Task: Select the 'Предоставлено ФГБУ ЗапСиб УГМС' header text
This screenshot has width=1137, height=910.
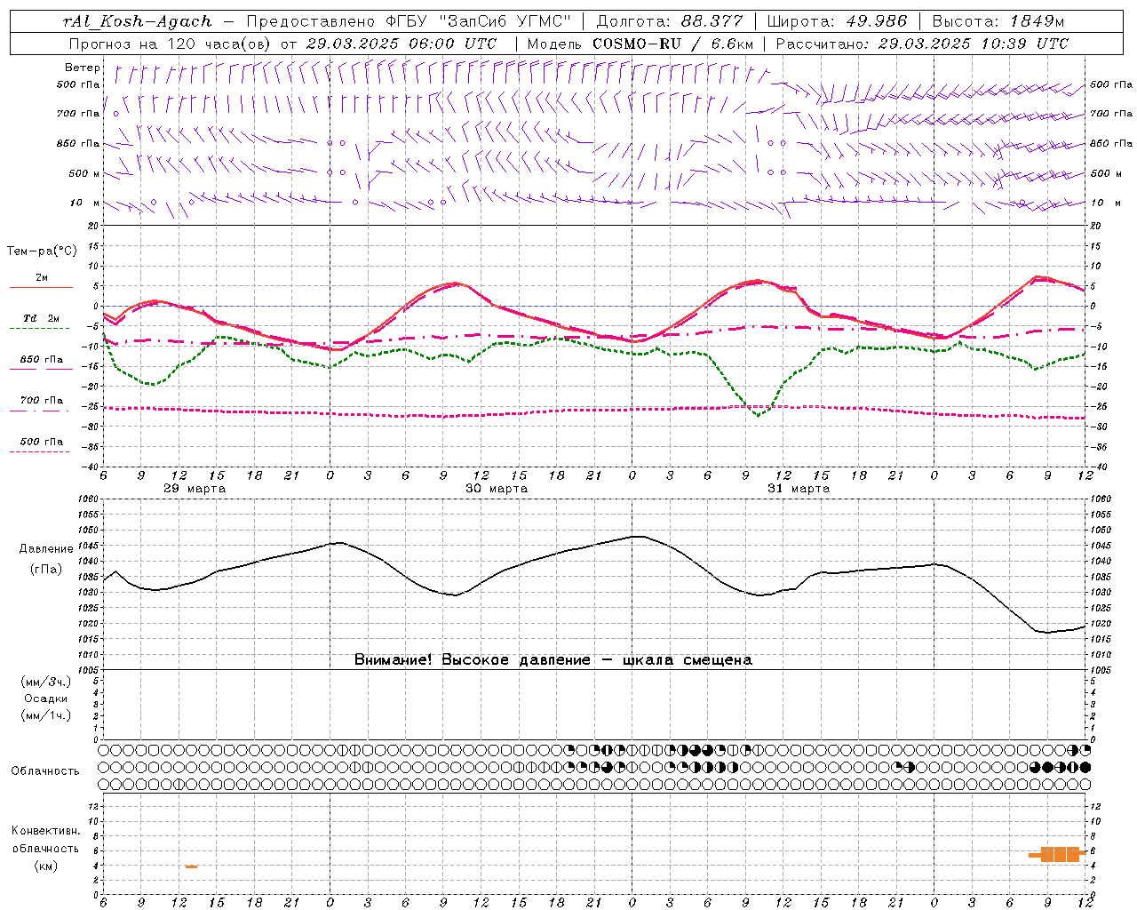Action: (x=408, y=21)
